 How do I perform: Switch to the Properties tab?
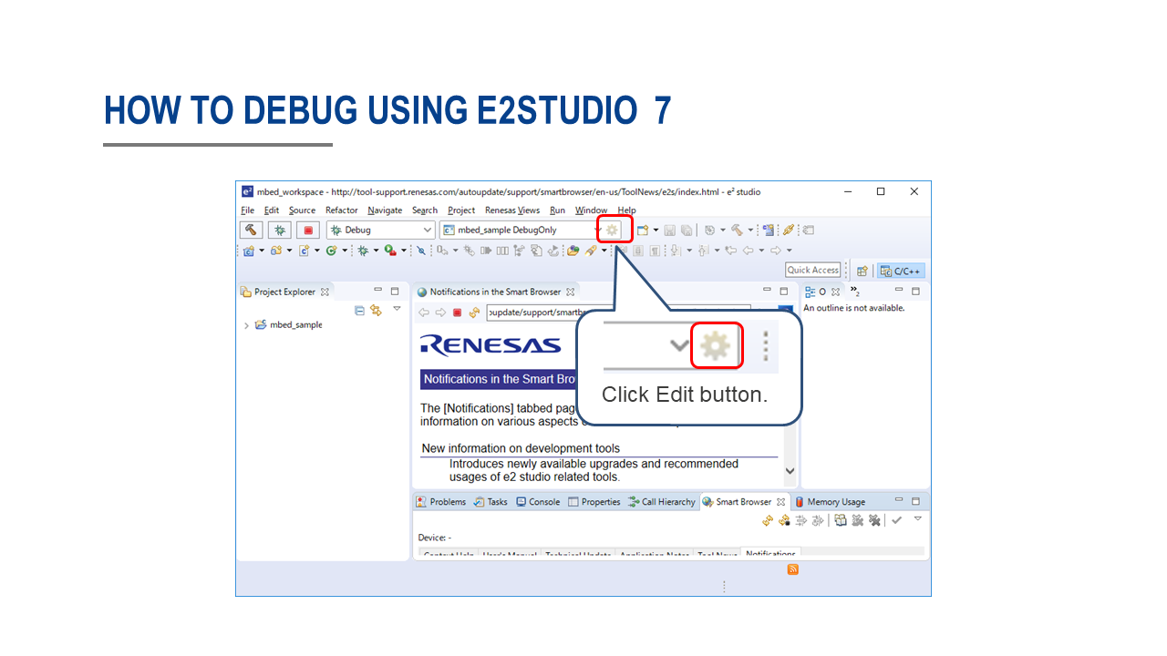[x=594, y=502]
